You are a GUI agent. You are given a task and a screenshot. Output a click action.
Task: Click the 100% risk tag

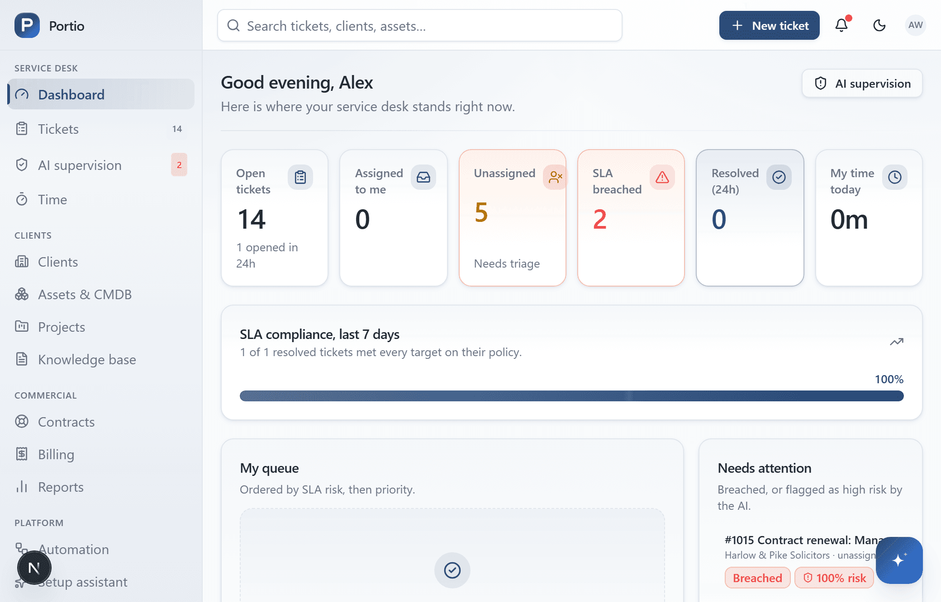[834, 578]
